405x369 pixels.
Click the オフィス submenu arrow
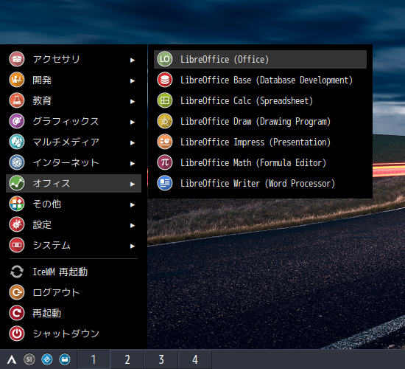[x=133, y=184]
